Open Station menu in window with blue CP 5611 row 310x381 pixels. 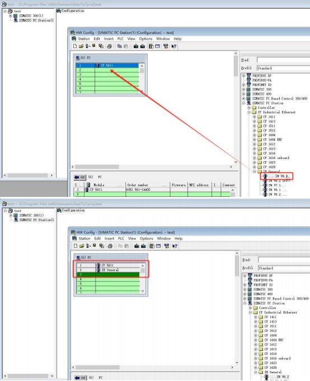(84, 39)
